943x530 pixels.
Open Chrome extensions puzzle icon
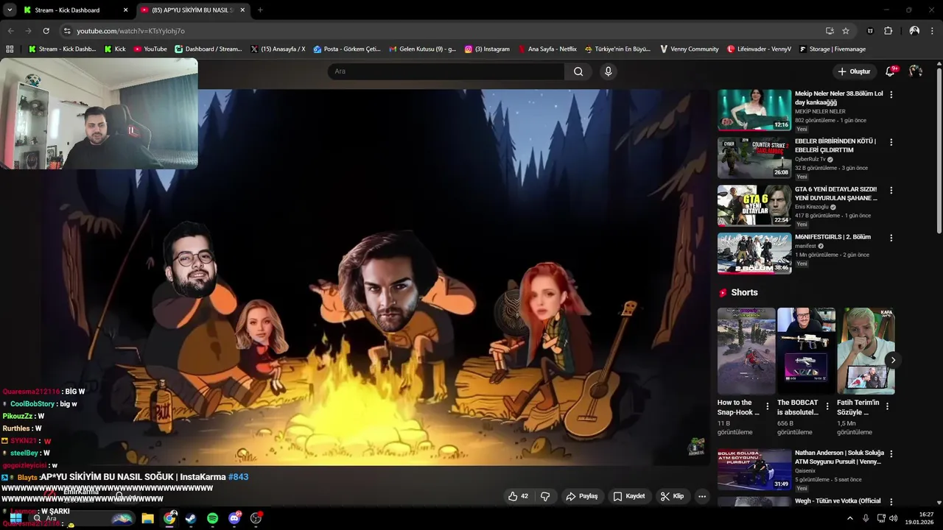click(888, 31)
